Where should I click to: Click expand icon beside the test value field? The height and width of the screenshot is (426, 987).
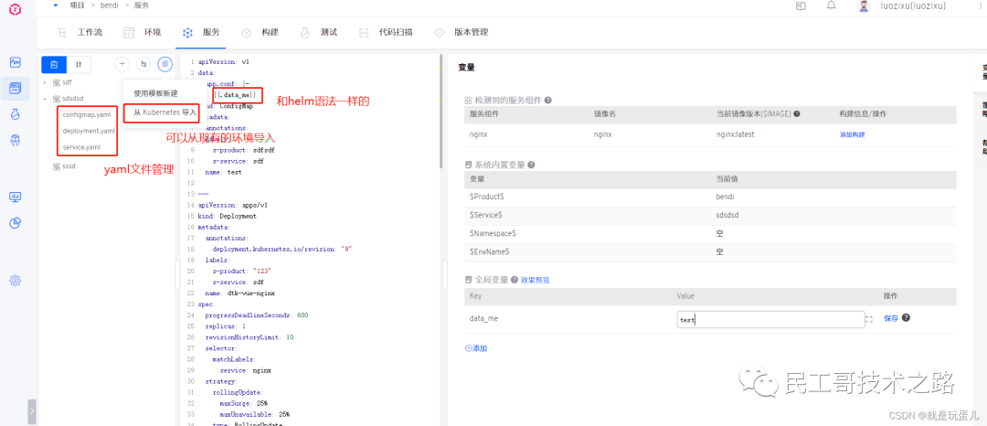869,319
